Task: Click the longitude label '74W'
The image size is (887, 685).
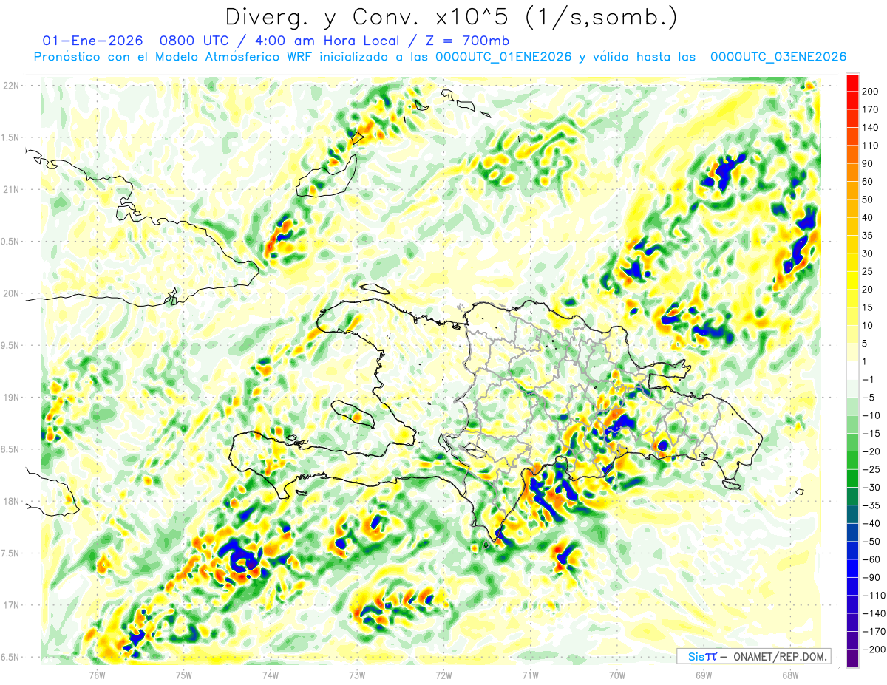Action: point(271,675)
